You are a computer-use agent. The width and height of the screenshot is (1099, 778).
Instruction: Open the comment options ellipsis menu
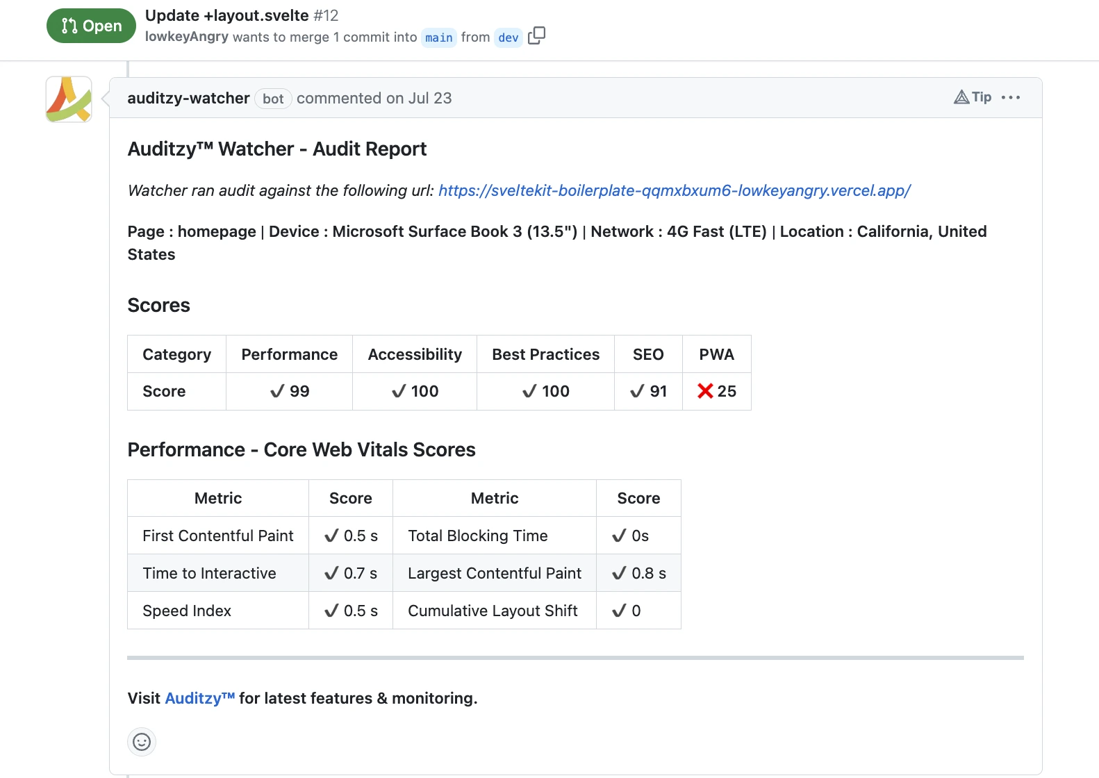[1011, 97]
